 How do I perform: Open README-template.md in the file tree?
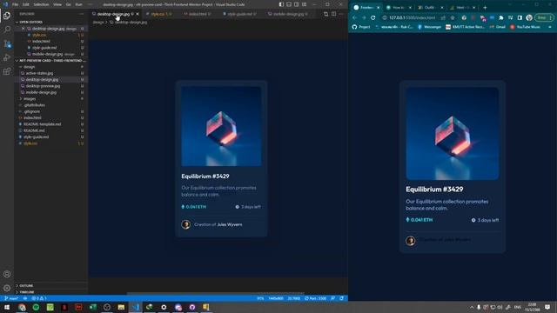42,124
